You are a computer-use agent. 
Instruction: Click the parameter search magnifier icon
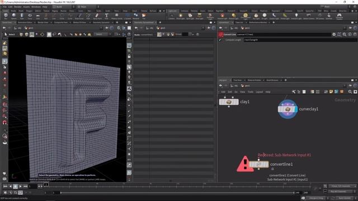coord(345,35)
